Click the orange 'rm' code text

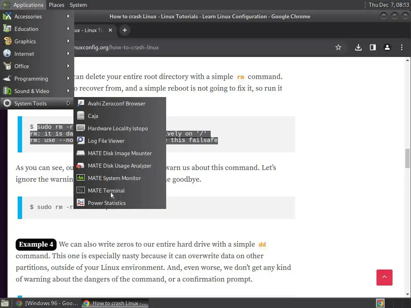[241, 77]
